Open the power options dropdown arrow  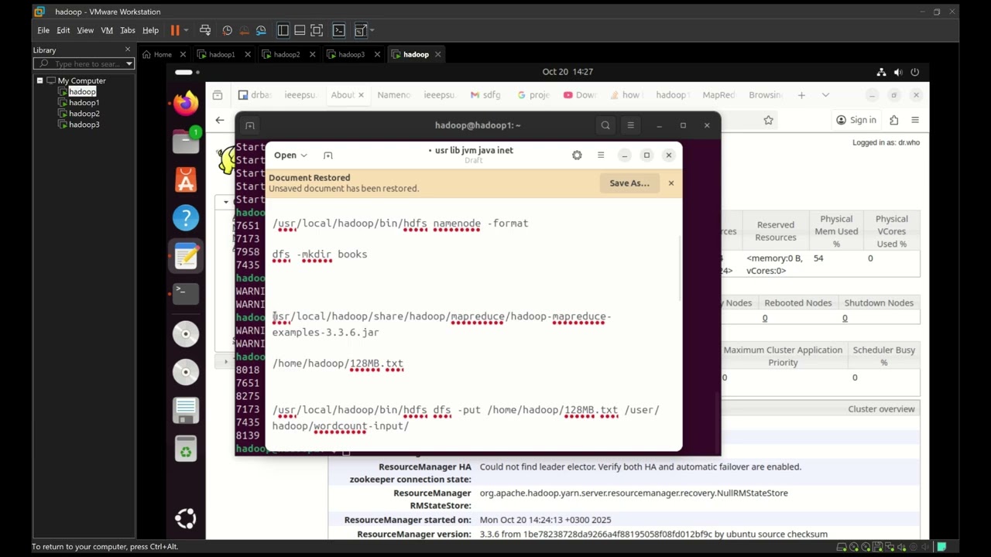(x=184, y=30)
